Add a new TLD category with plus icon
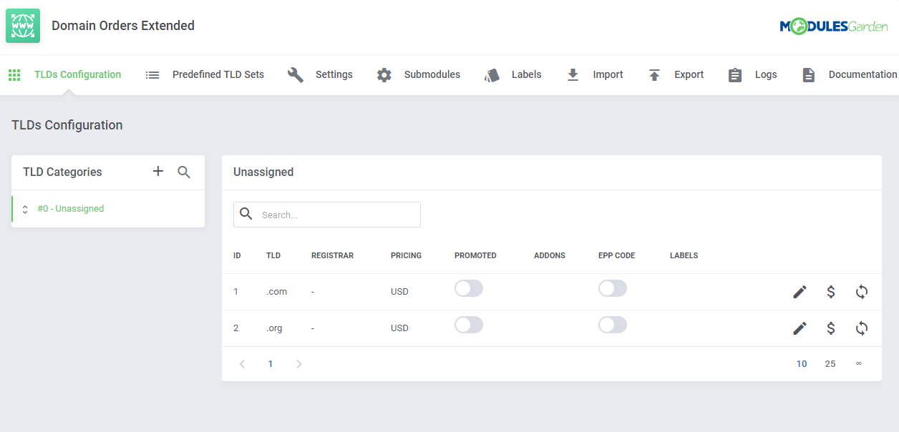This screenshot has height=432, width=899. (158, 171)
